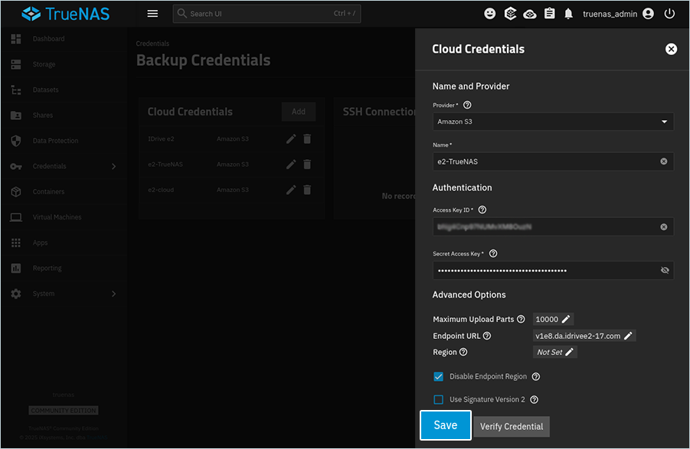The height and width of the screenshot is (449, 690).
Task: Click the Verify Credential button
Action: click(x=512, y=426)
